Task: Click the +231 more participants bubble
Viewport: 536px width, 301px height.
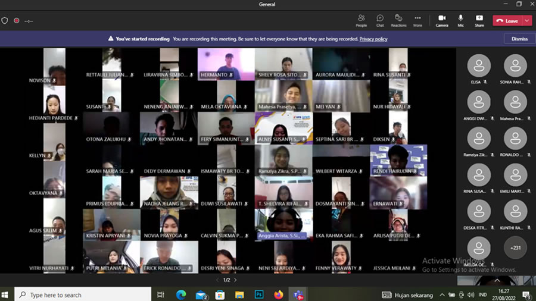Action: pyautogui.click(x=515, y=247)
